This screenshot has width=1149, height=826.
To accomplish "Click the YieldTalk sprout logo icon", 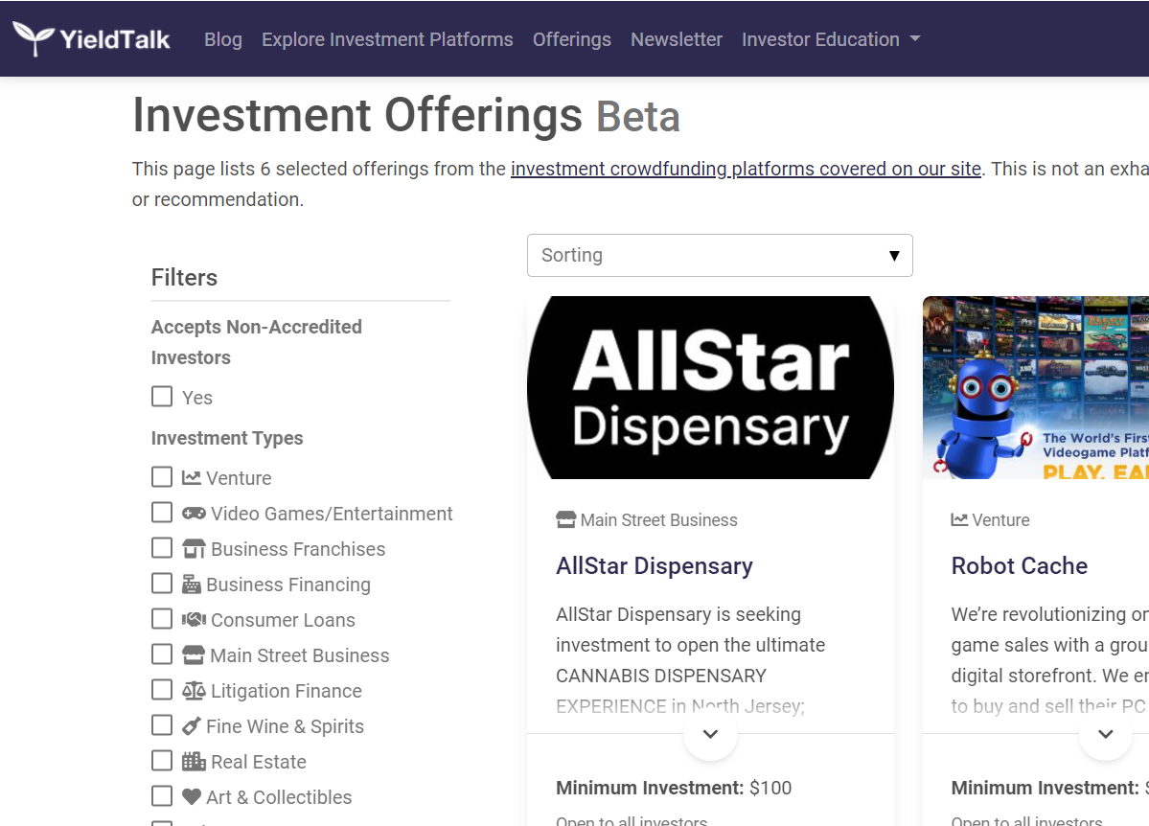I will coord(33,39).
